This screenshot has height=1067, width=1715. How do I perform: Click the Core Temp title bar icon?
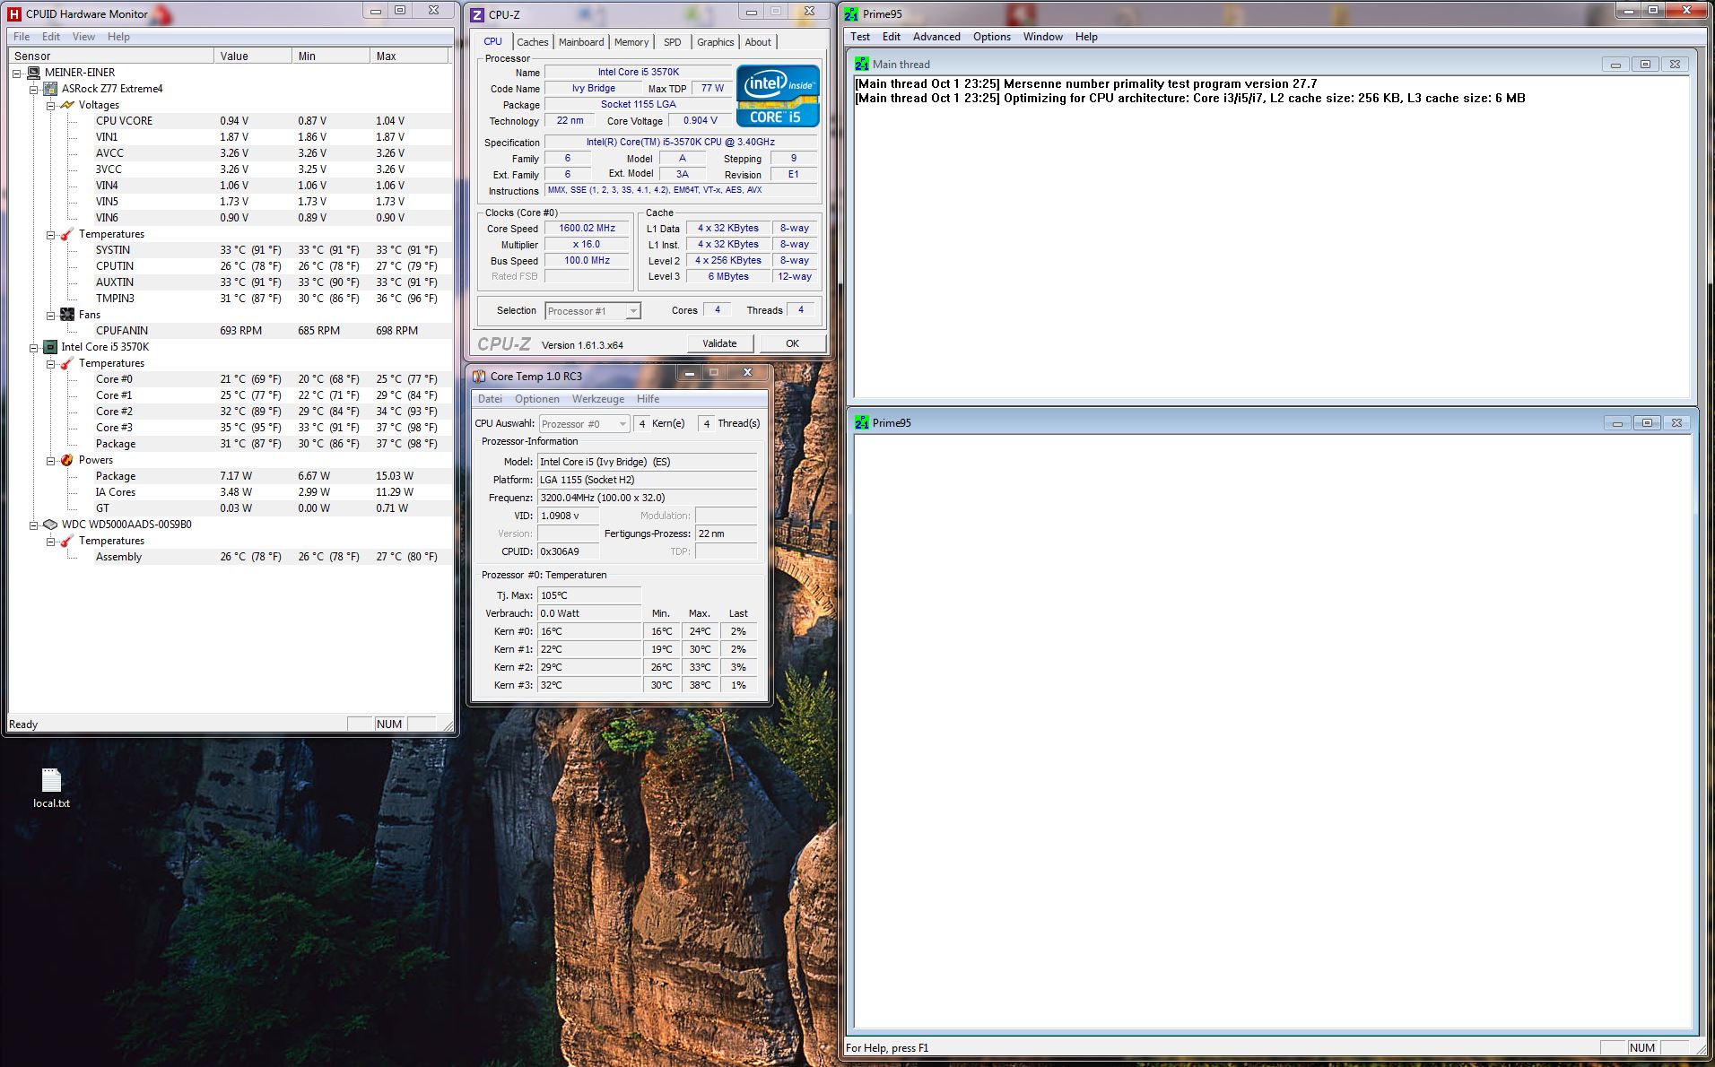click(x=479, y=376)
